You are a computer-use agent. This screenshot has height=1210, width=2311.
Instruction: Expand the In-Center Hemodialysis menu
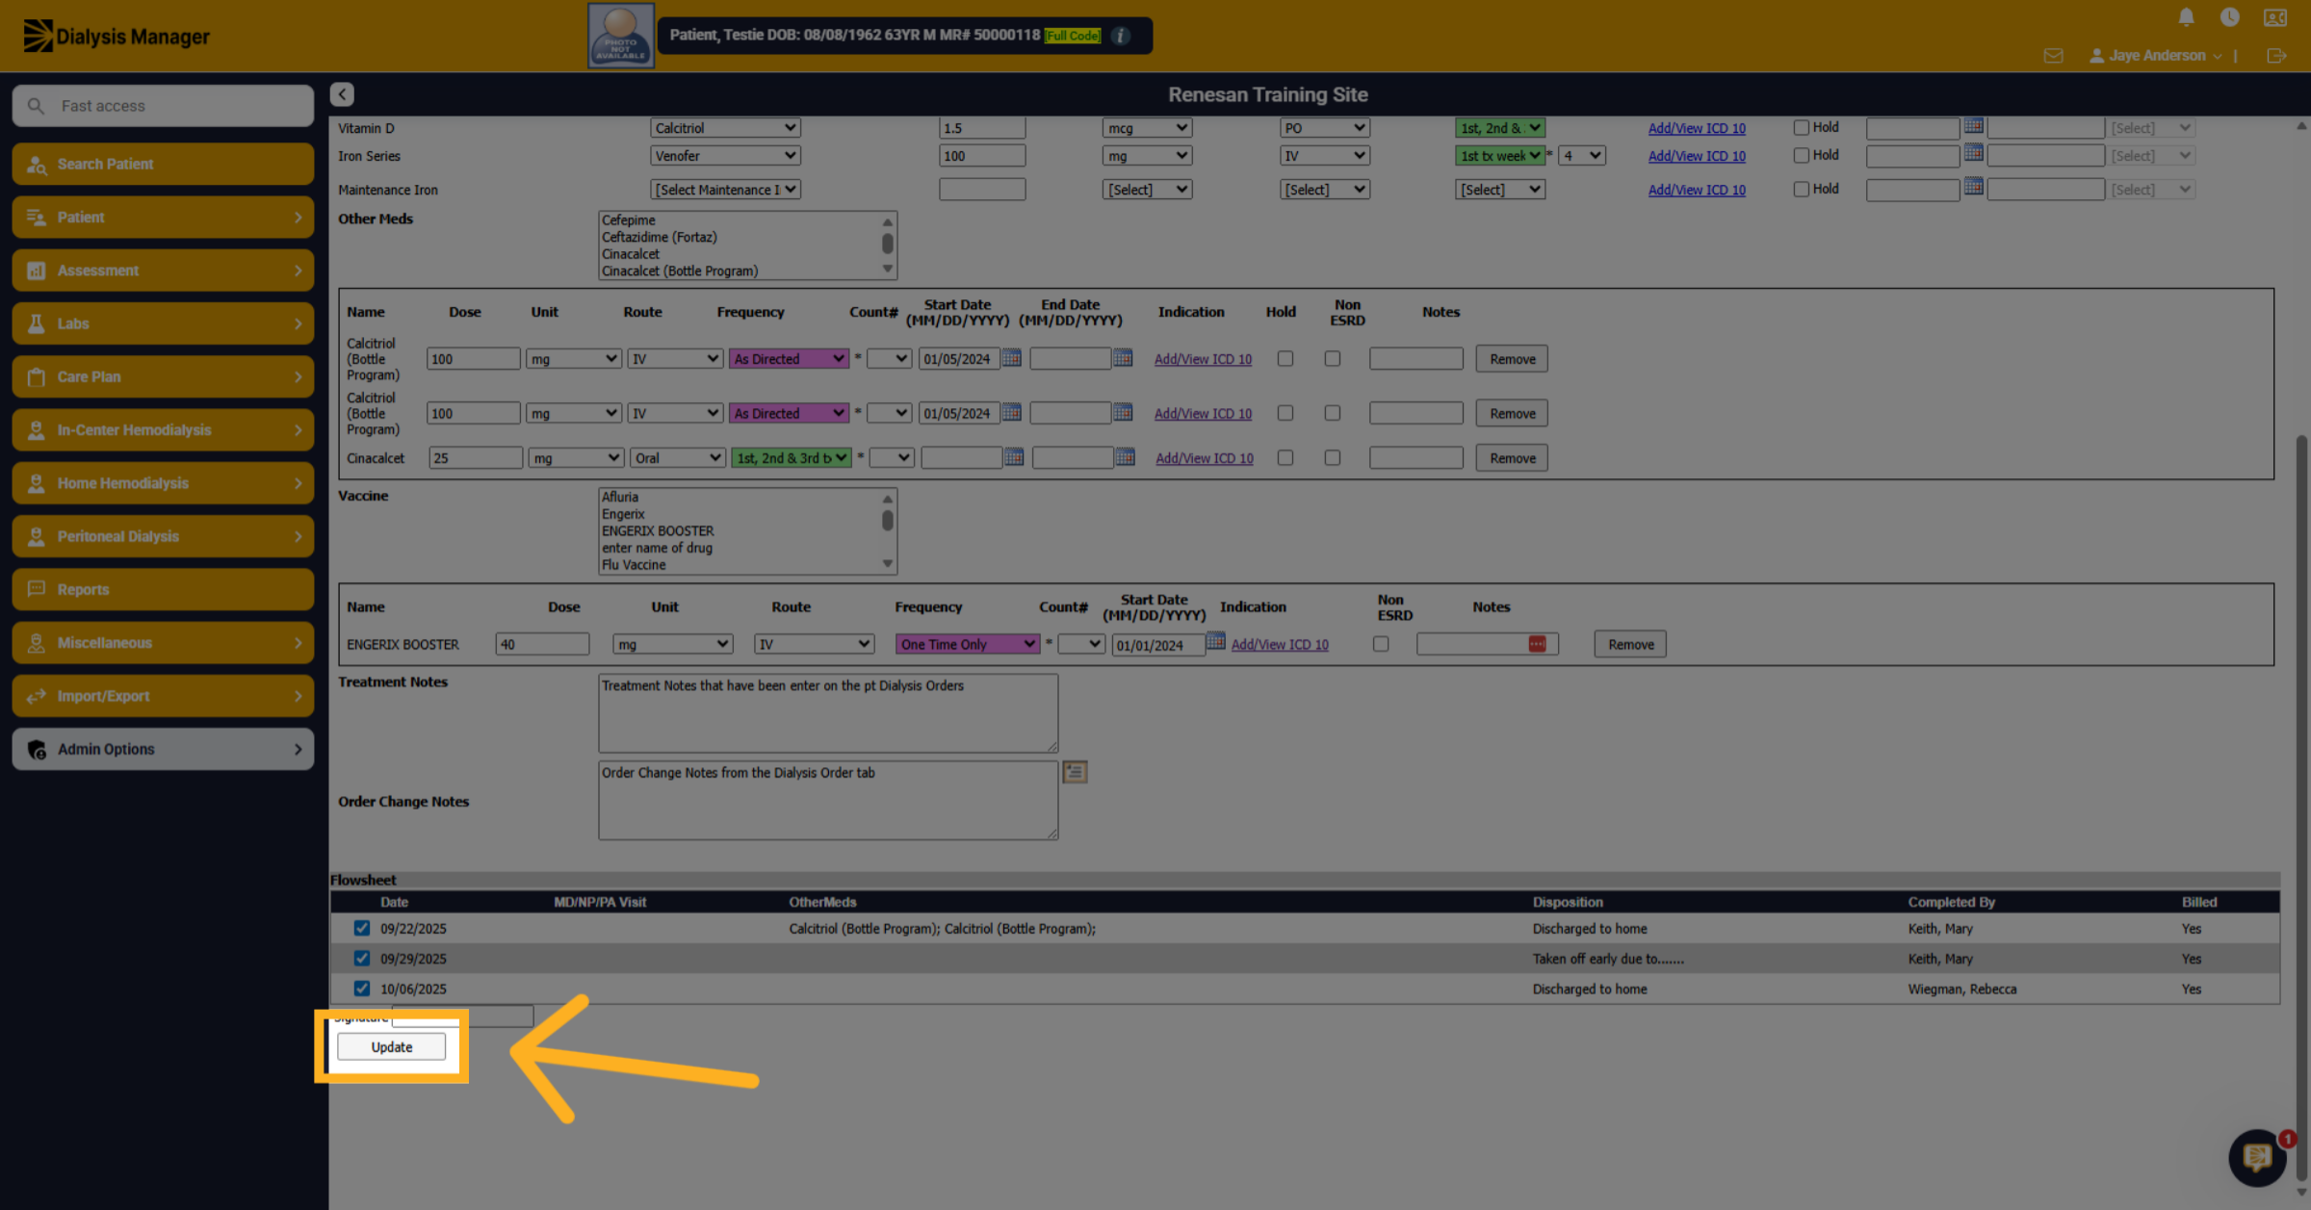click(x=163, y=429)
